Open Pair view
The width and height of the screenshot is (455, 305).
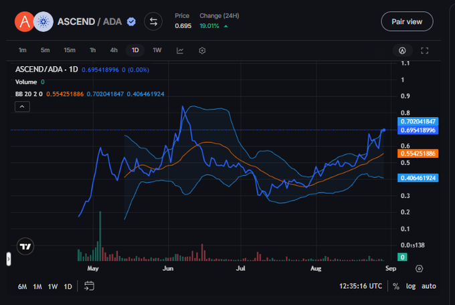(x=407, y=21)
